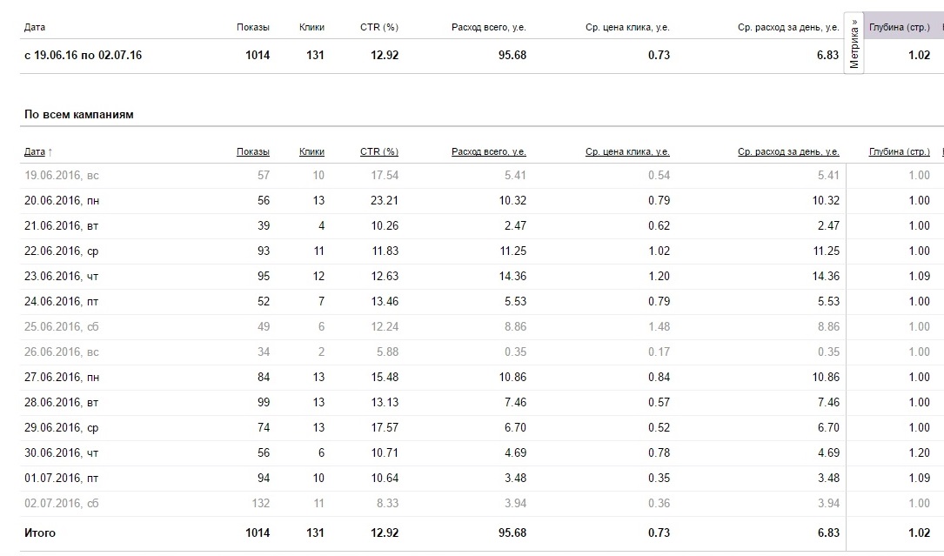Sort by the underlined CTR (%) header

(x=378, y=152)
